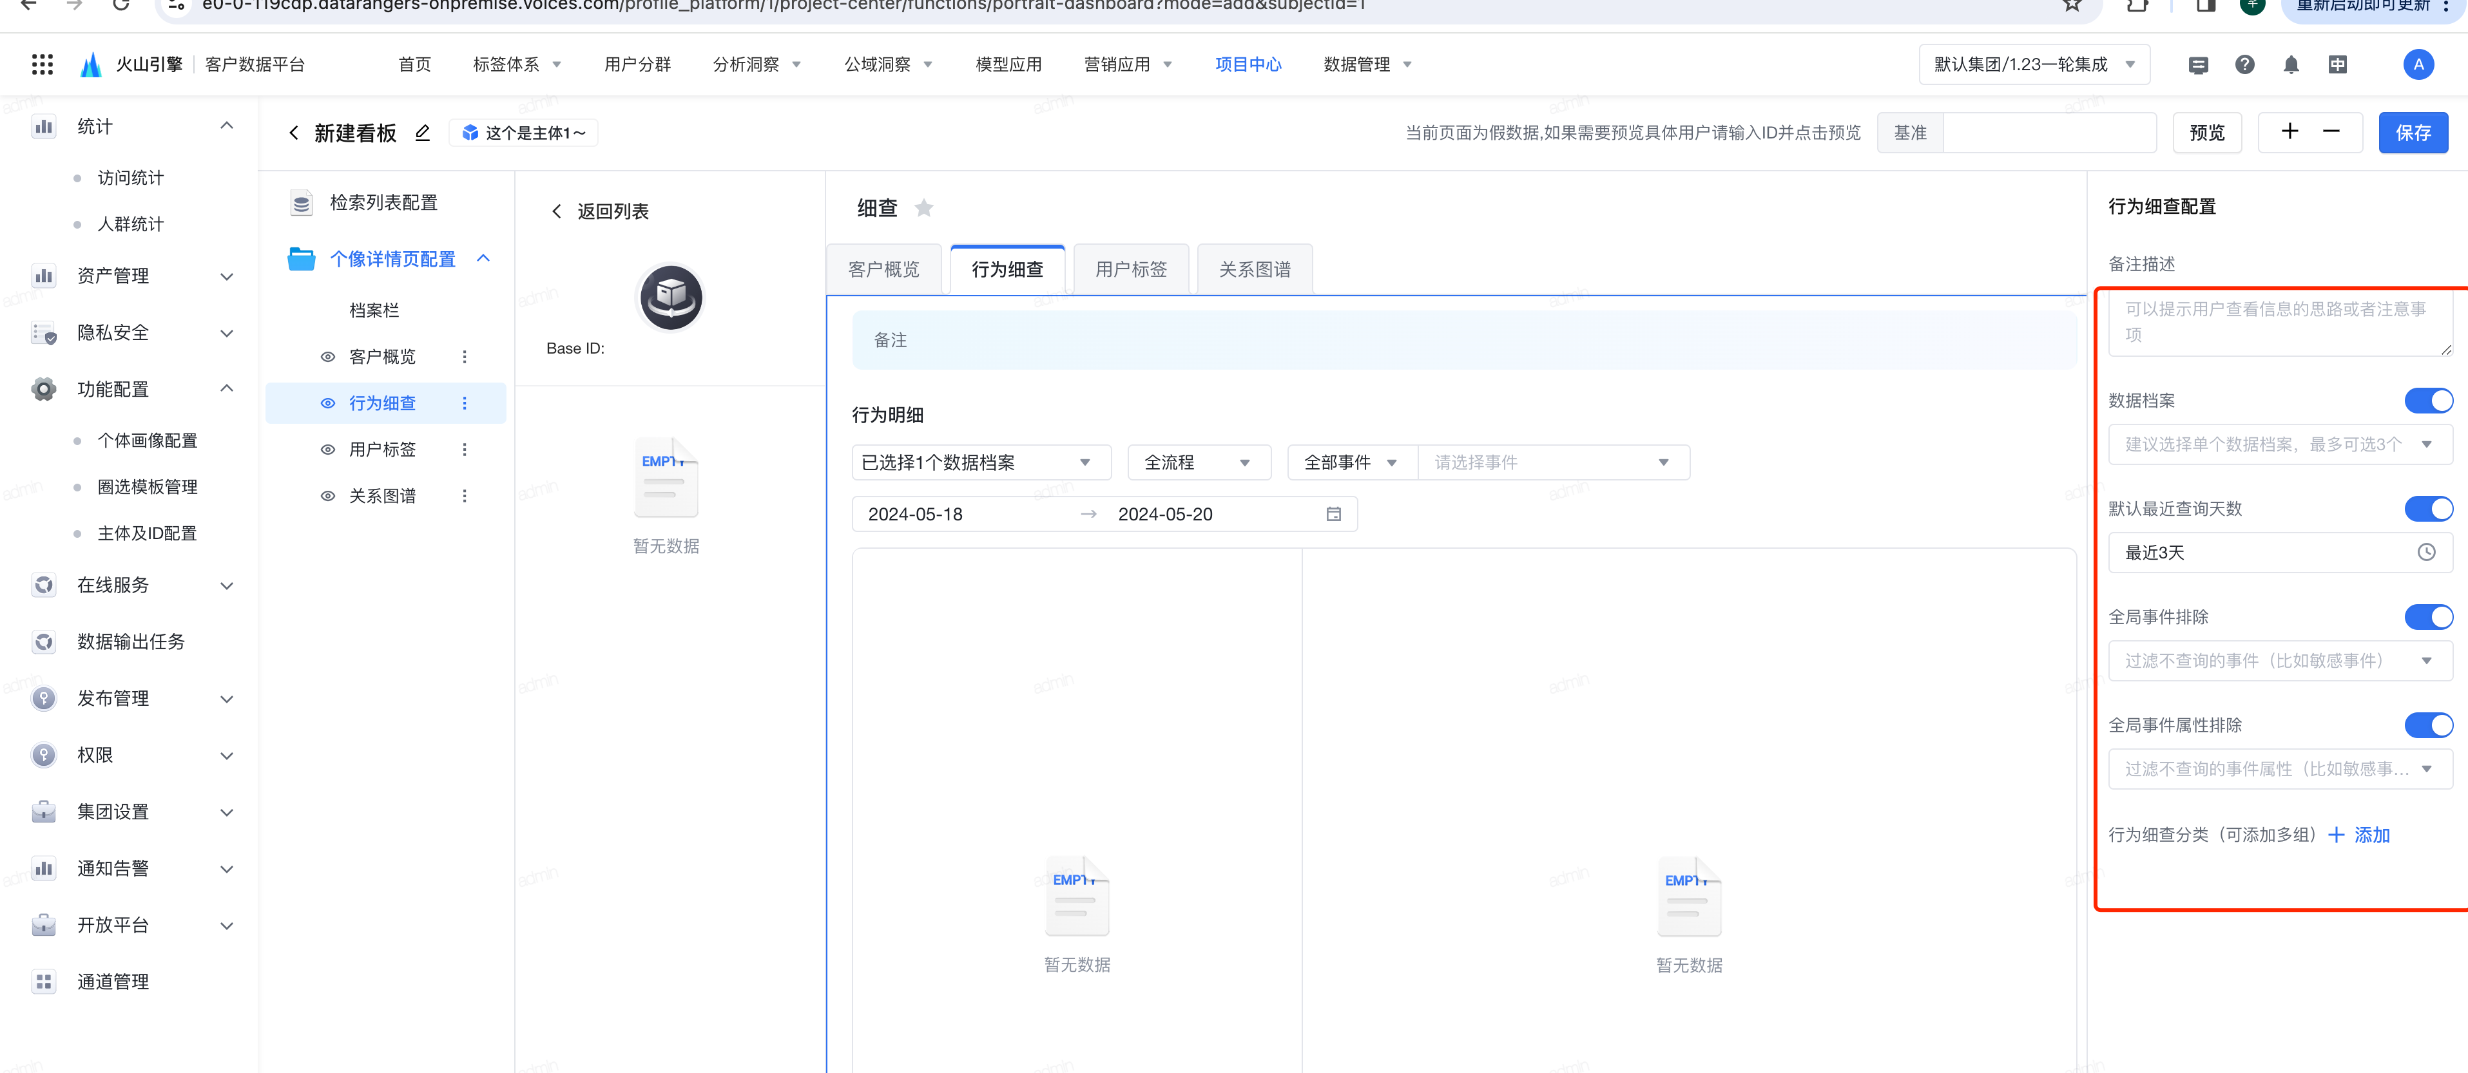
Task: Toggle the 全局事件属性排除 switch
Action: (x=2429, y=726)
